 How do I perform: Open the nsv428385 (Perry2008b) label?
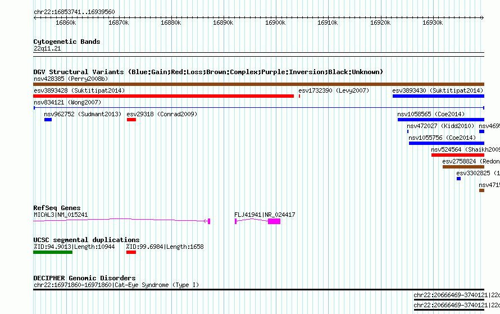[71, 79]
